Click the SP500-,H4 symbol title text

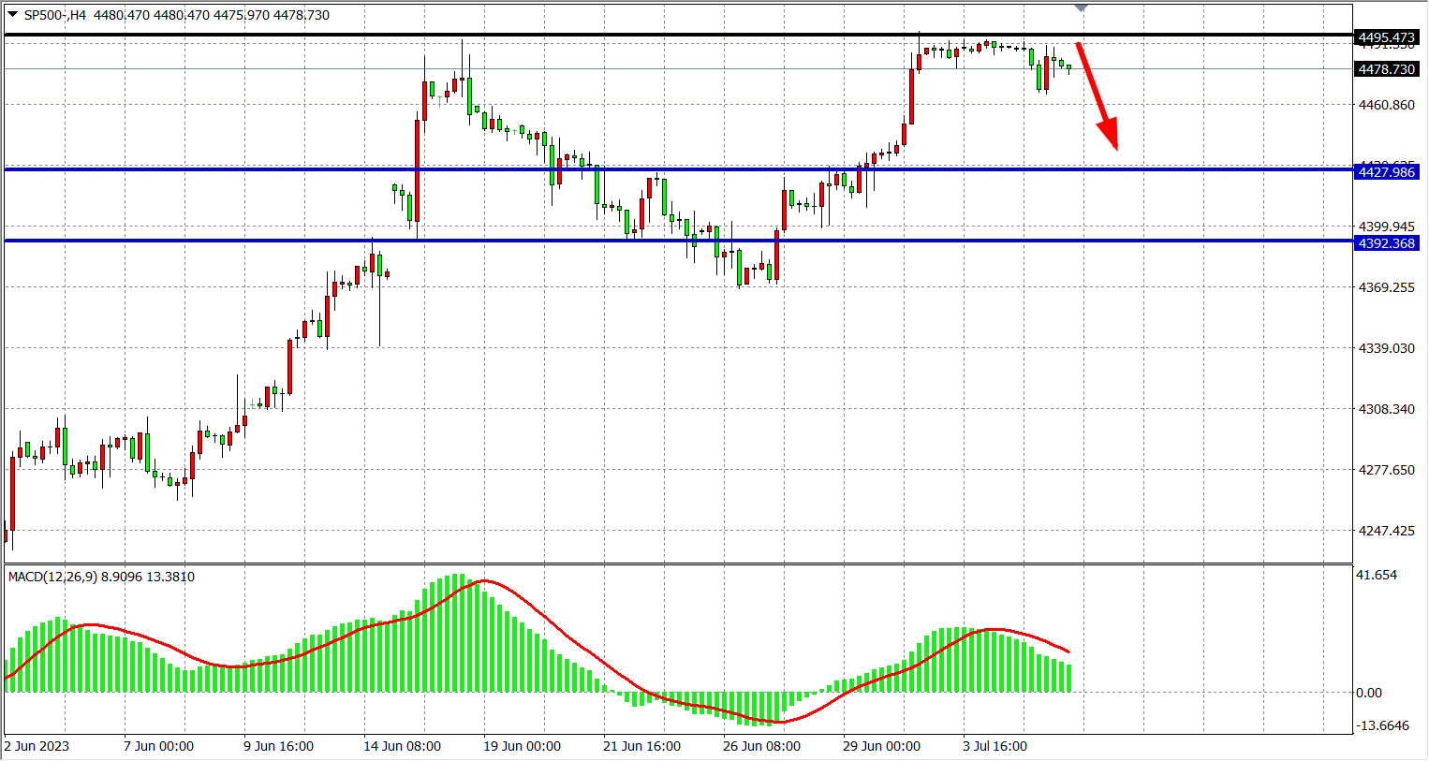pos(54,15)
